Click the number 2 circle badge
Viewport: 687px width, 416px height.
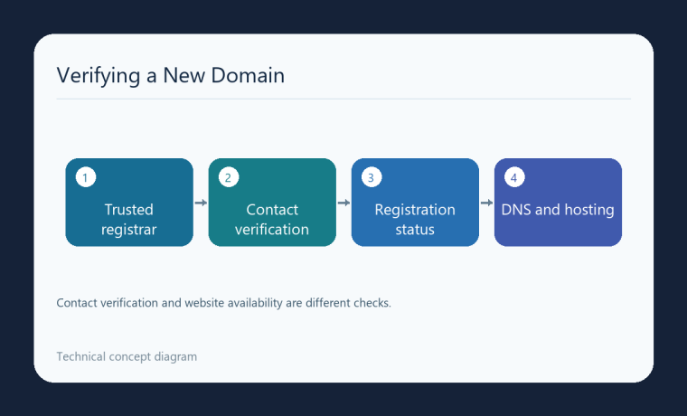click(x=229, y=177)
